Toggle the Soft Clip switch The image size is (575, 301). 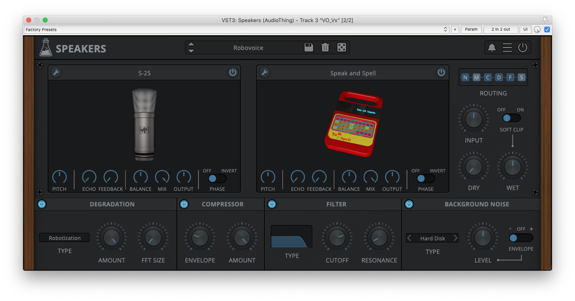coord(511,118)
